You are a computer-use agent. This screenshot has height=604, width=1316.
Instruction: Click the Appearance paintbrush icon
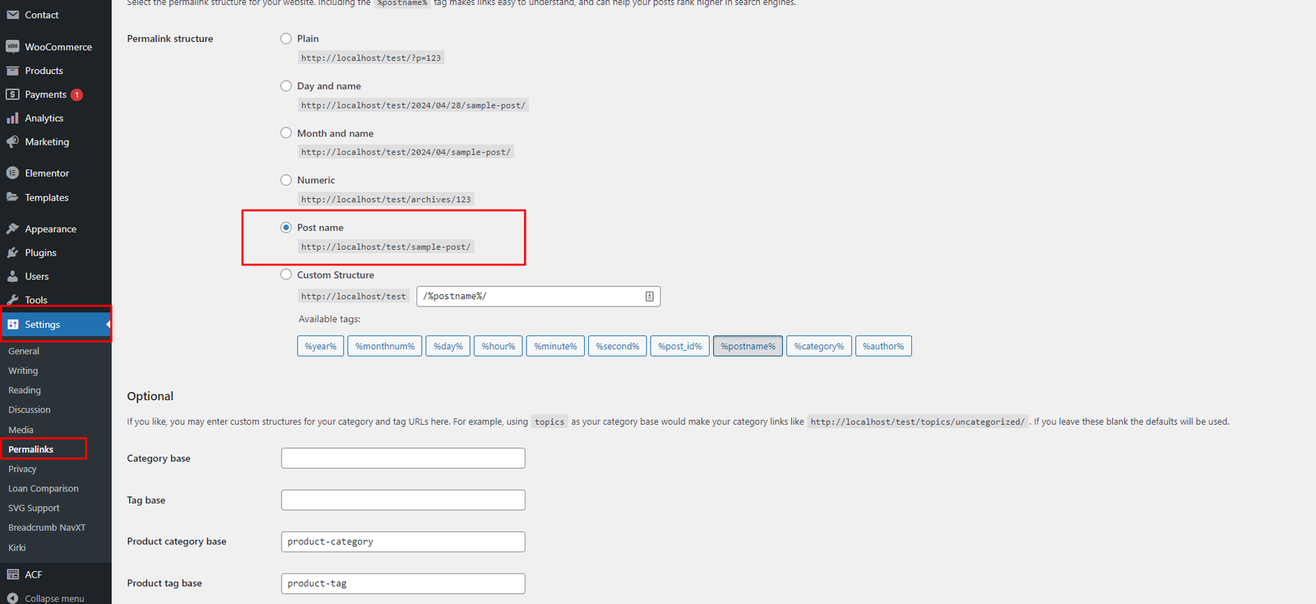pyautogui.click(x=12, y=229)
